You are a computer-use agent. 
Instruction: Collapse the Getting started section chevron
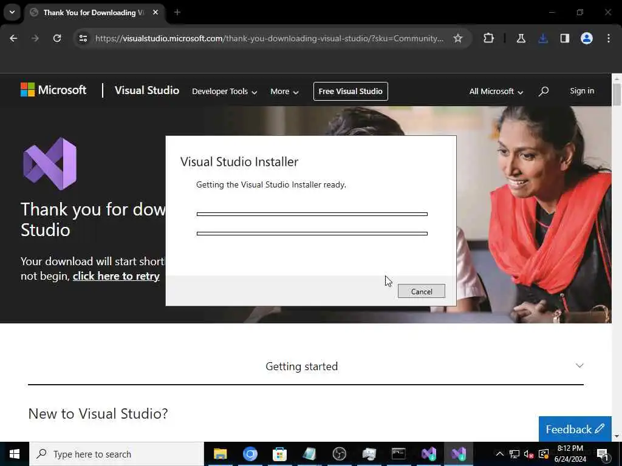pyautogui.click(x=579, y=365)
